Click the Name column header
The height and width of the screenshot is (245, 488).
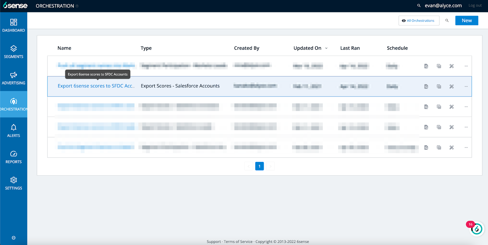pos(64,48)
